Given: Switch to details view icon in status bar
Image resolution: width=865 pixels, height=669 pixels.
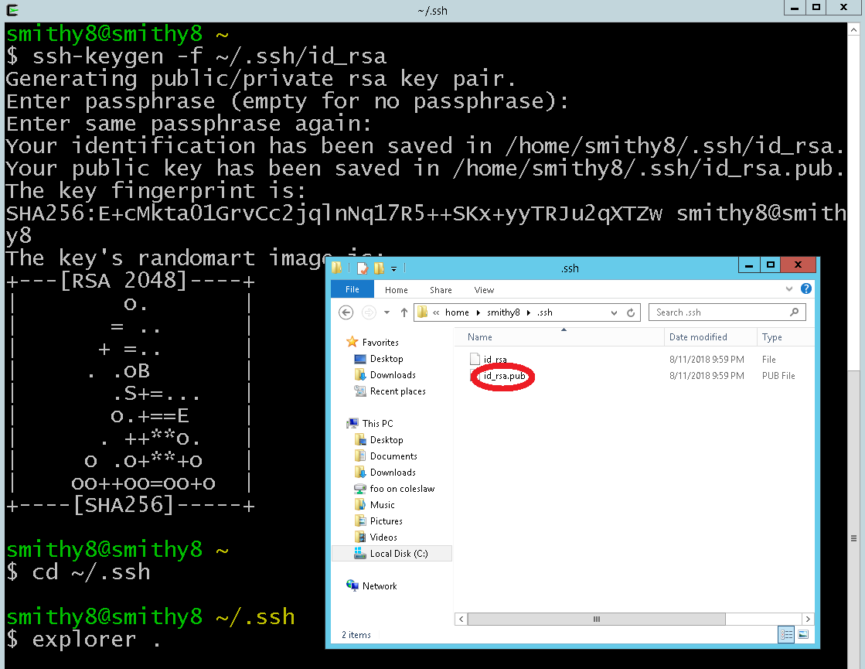Looking at the screenshot, I should tap(785, 634).
